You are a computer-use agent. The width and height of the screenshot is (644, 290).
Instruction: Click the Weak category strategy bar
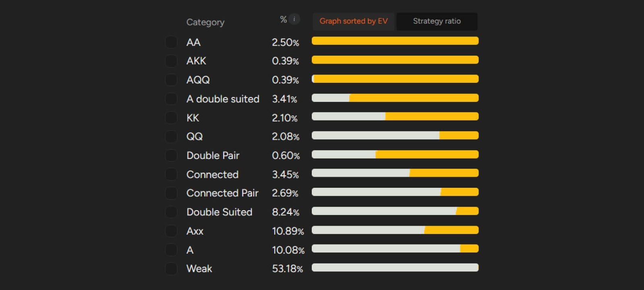pos(395,267)
